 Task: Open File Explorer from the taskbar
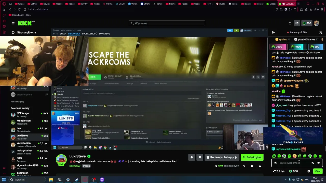coord(51,180)
